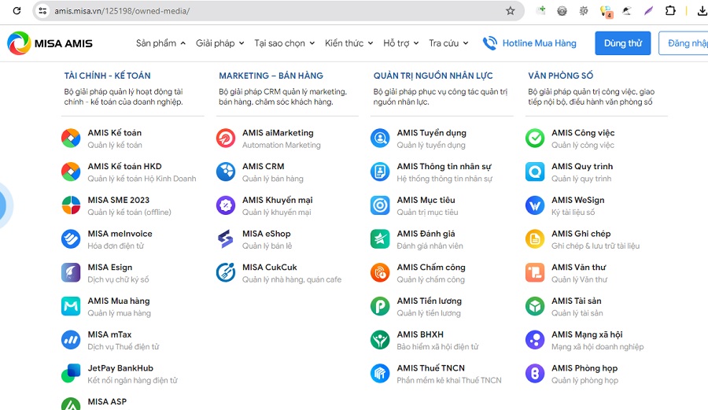Click the JetPay BankHub icon

tap(71, 374)
